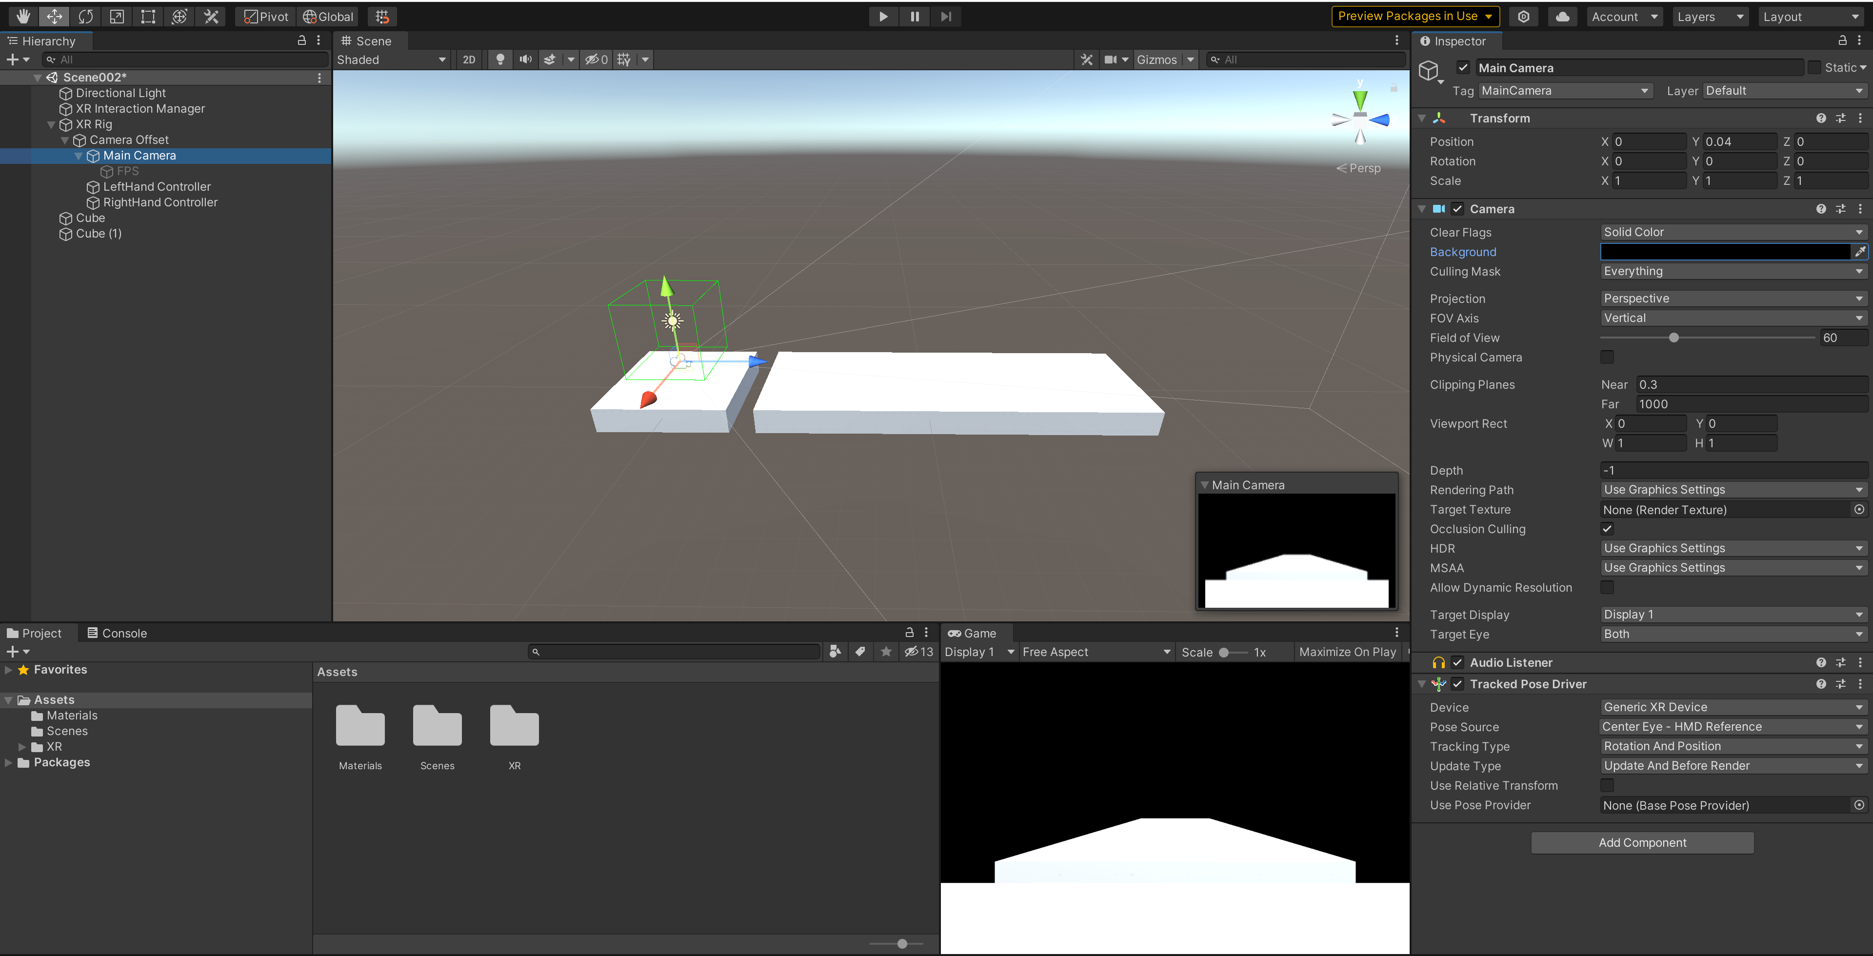Uncheck Occlusion Culling checkbox
Viewport: 1873px width, 956px height.
pos(1607,529)
